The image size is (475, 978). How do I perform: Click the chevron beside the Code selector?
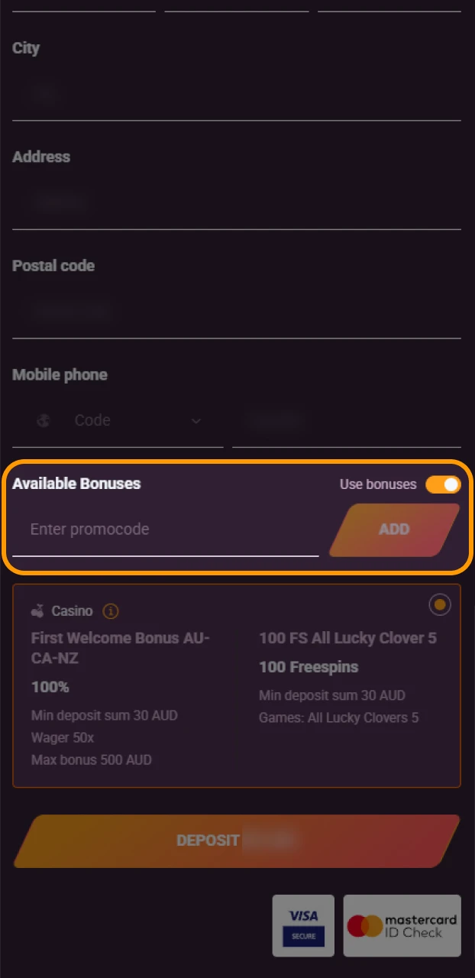tap(196, 421)
